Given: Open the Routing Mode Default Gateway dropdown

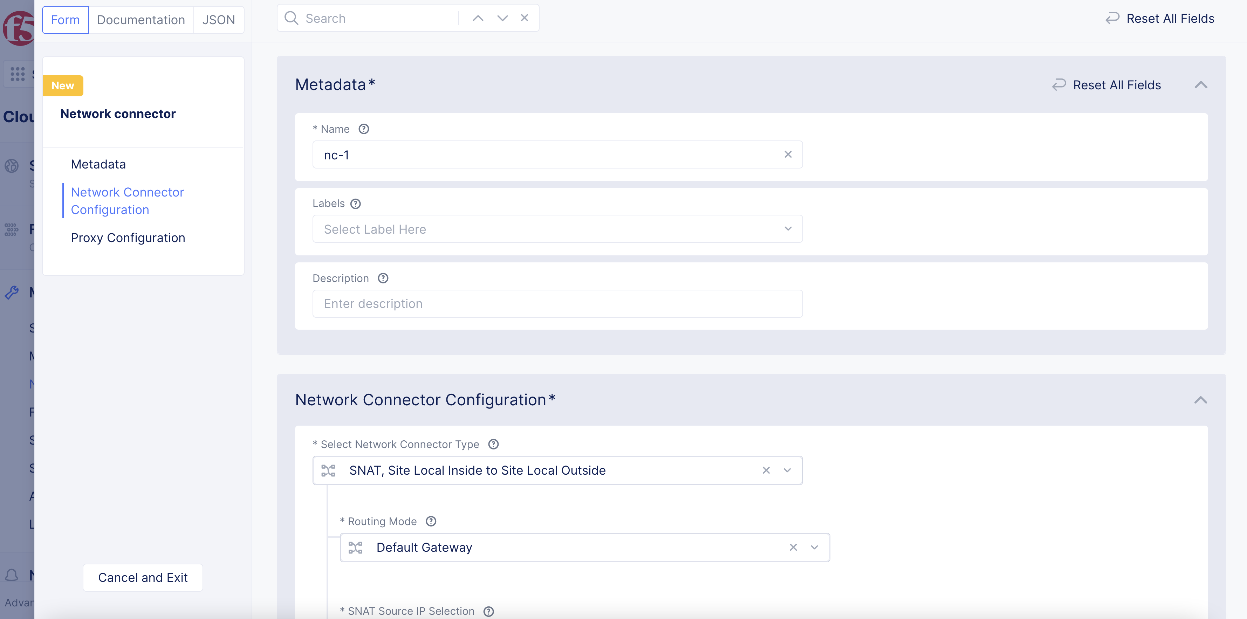Looking at the screenshot, I should click(x=814, y=547).
